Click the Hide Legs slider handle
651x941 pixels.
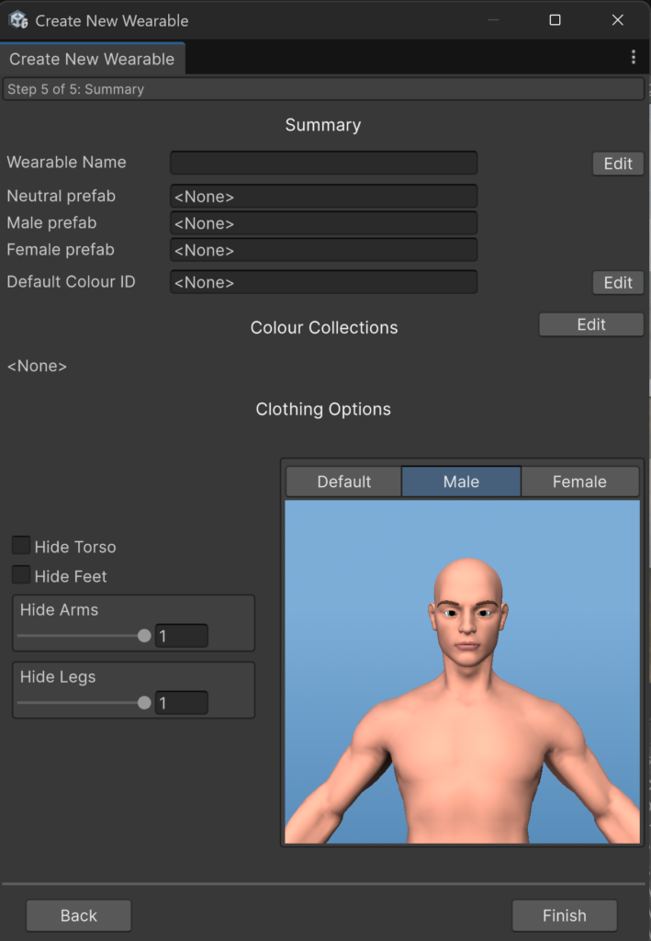pos(144,703)
